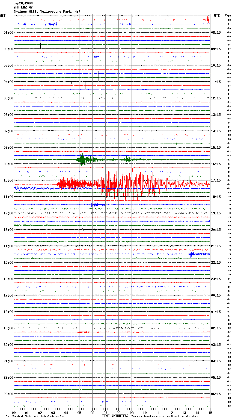Select the 12:00 MST time label

click(x=8, y=213)
